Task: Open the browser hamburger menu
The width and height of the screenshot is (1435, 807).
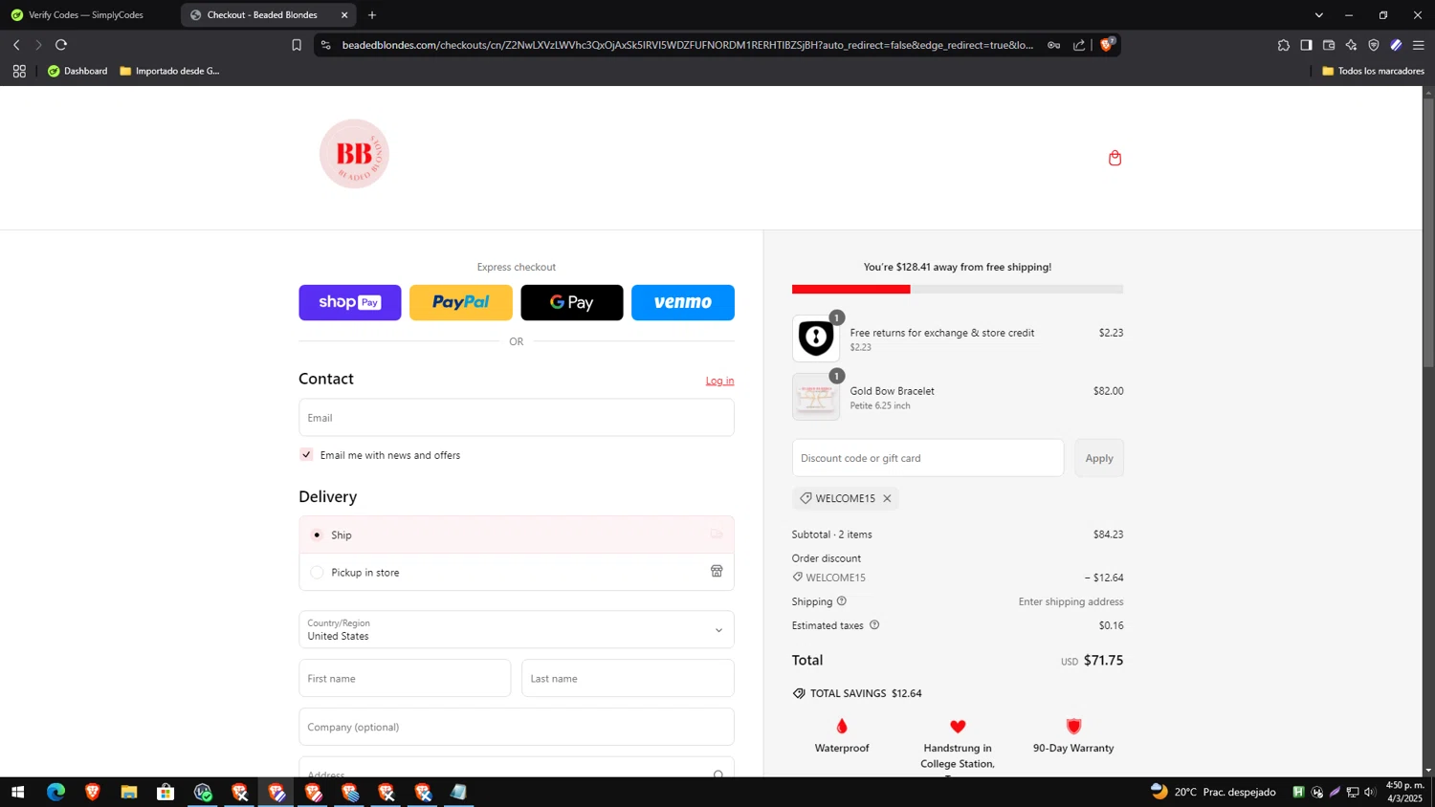Action: pos(1419,45)
